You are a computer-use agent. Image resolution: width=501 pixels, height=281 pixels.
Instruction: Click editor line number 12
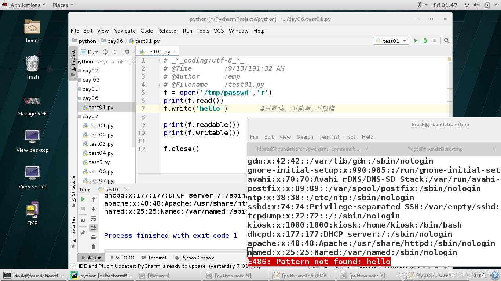click(x=142, y=149)
